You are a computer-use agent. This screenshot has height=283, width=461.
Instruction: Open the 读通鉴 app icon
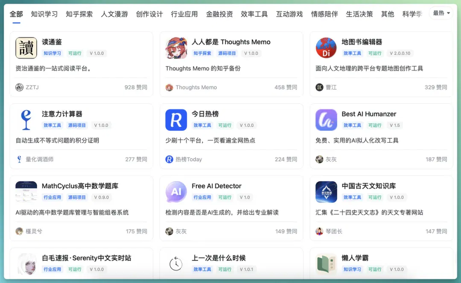tap(26, 48)
